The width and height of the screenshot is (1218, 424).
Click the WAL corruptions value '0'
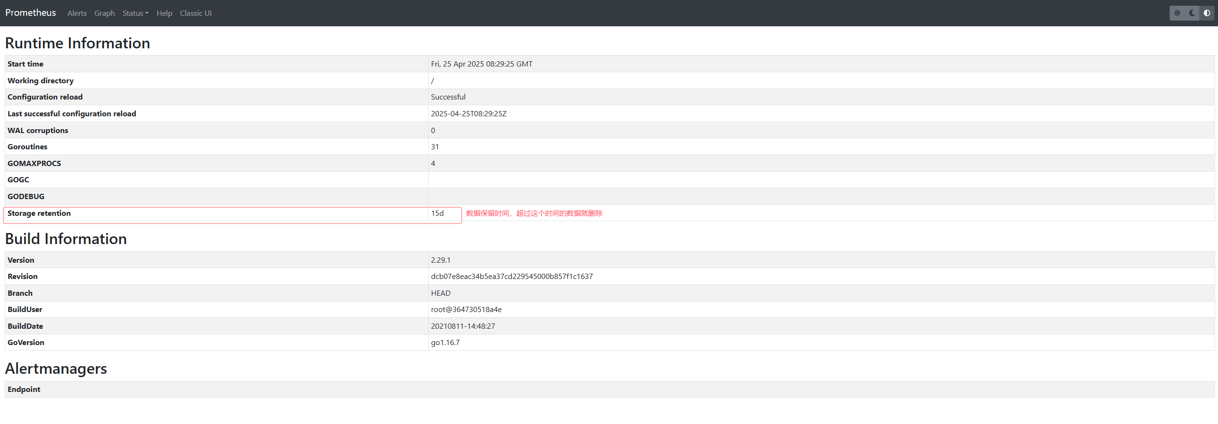coord(433,131)
